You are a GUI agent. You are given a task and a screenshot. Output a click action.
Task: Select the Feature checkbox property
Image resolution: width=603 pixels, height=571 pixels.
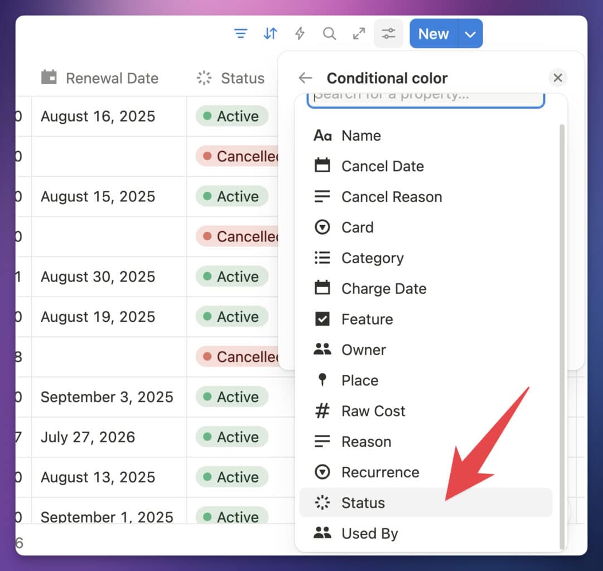[426, 319]
